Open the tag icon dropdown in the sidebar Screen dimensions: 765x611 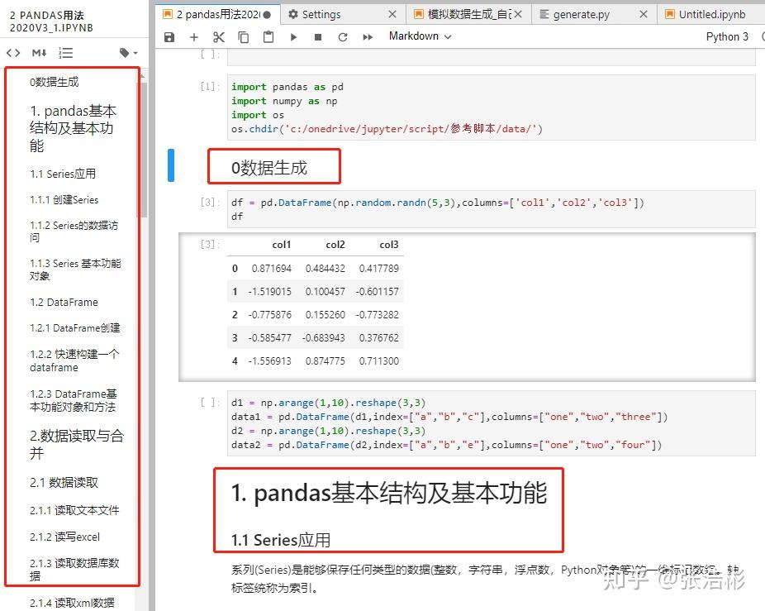(x=128, y=52)
